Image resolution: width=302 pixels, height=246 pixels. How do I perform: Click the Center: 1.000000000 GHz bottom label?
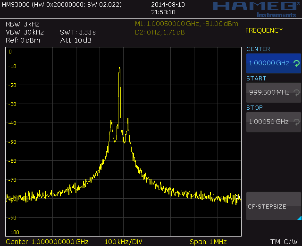point(47,242)
